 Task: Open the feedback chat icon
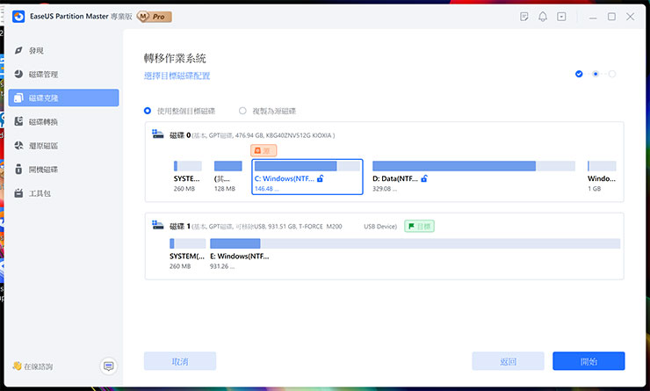point(109,366)
